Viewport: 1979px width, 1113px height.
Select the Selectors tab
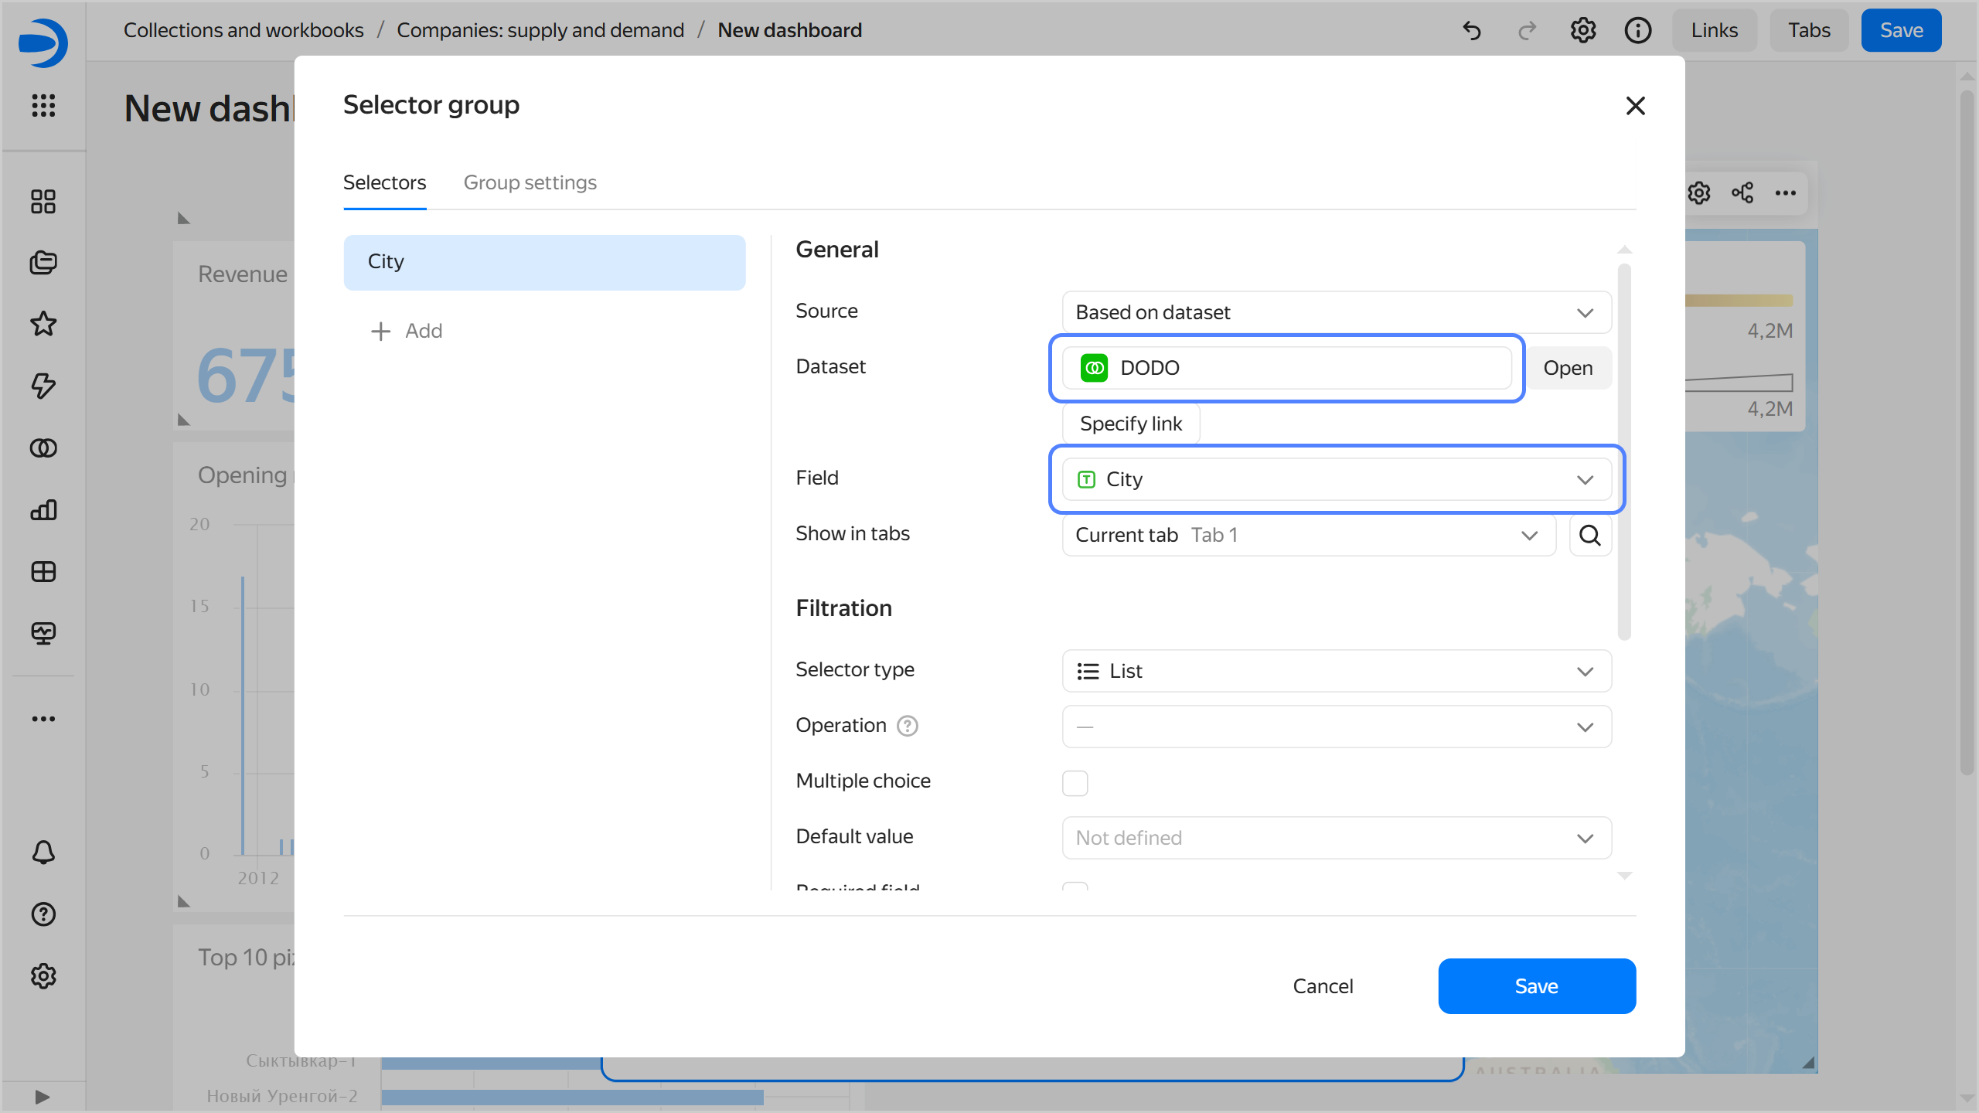384,182
